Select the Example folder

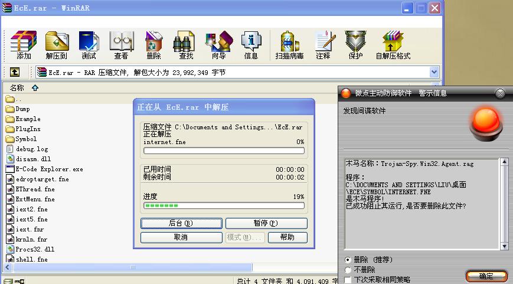23,119
